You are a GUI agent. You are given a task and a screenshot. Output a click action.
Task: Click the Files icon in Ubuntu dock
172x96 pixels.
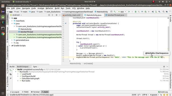pyautogui.click(x=3, y=6)
